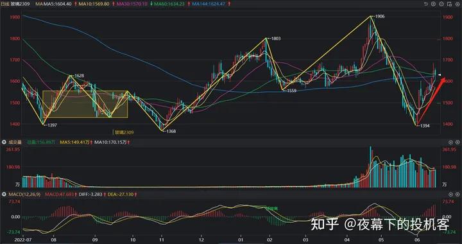This screenshot has height=244, width=462.
Task: Click the 1368 trough price label
Action: tap(171, 131)
